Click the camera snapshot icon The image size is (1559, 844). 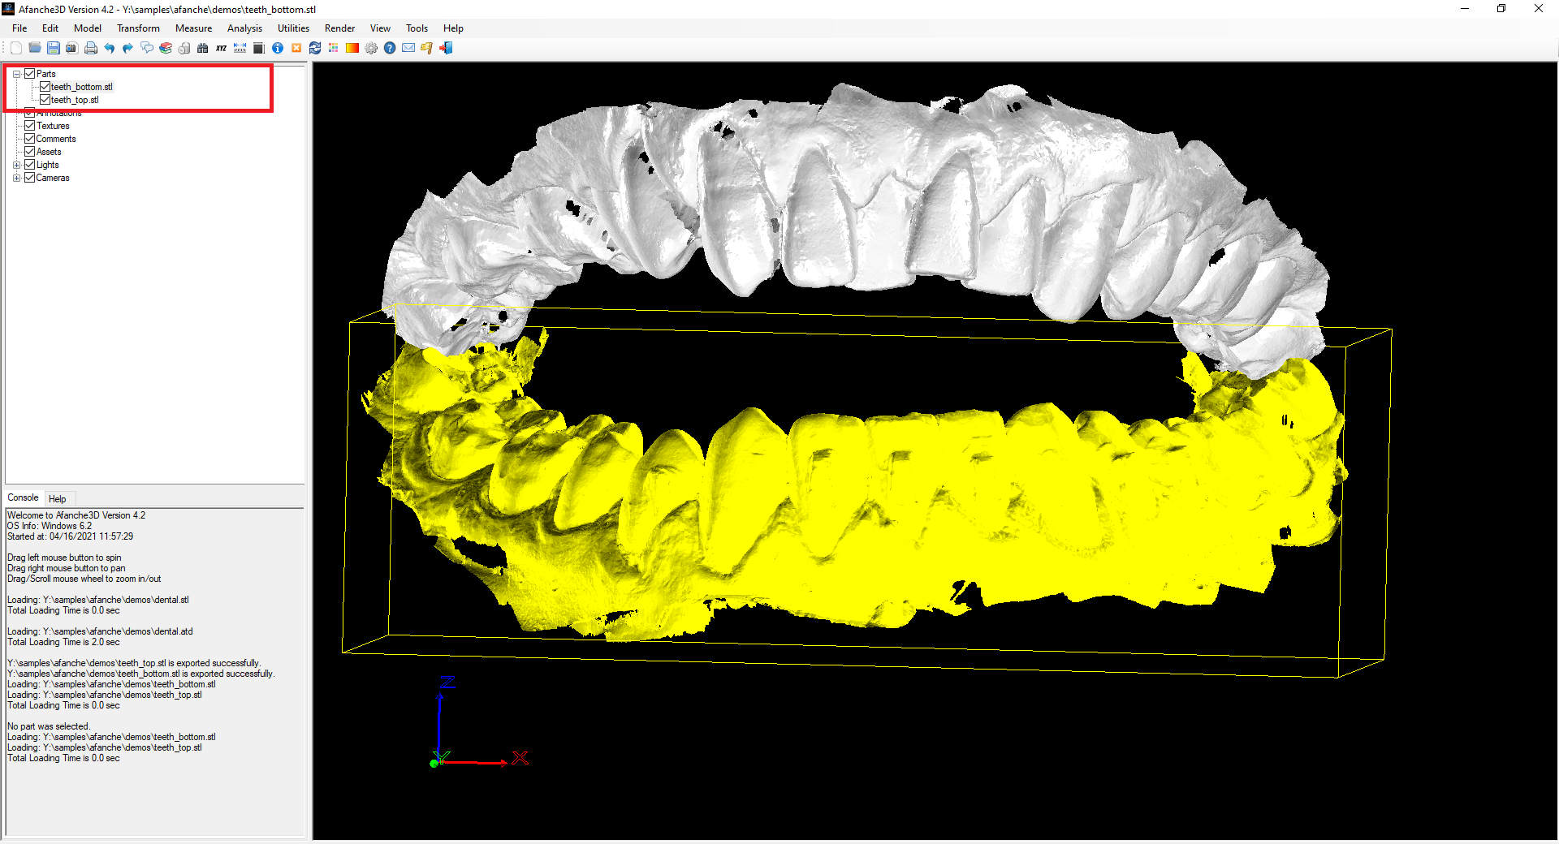pyautogui.click(x=71, y=48)
